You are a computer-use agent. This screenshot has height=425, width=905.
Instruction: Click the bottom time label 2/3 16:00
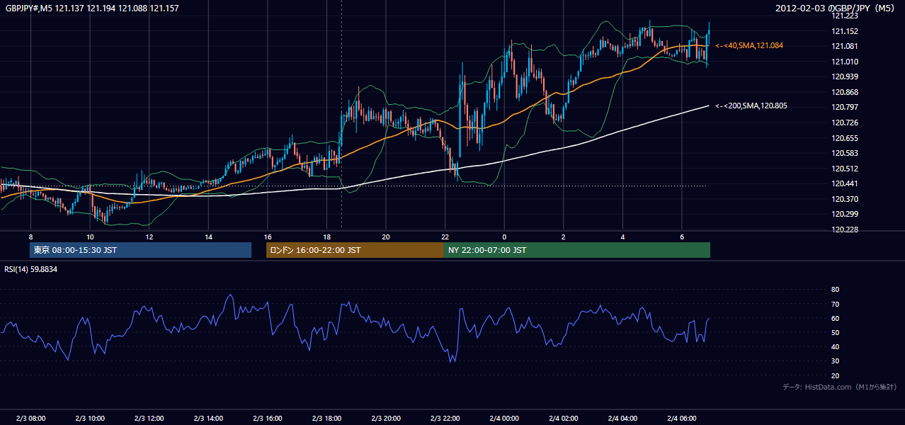click(x=268, y=418)
